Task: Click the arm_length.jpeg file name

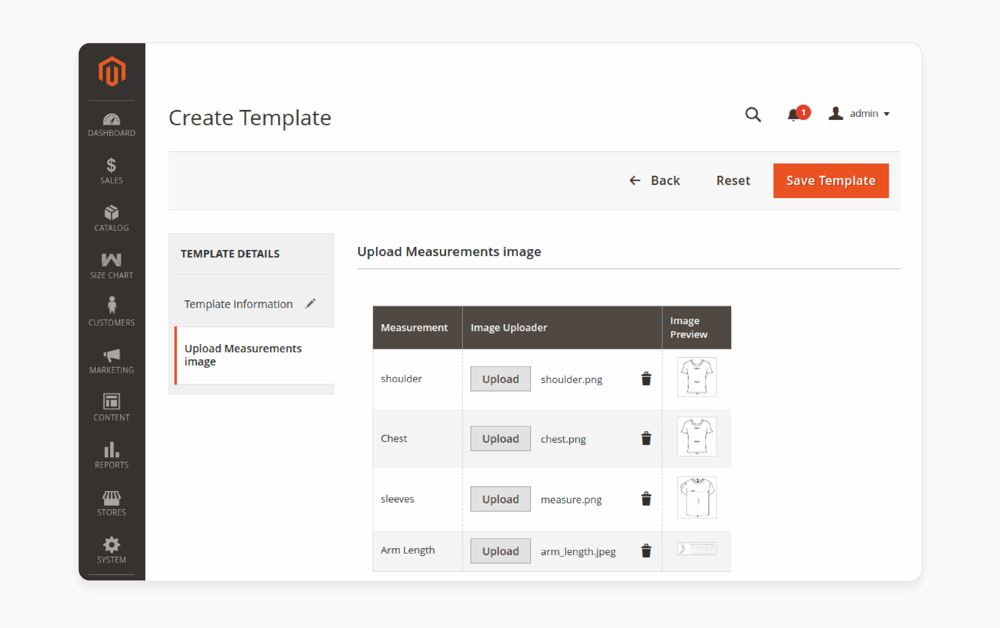Action: (x=578, y=552)
